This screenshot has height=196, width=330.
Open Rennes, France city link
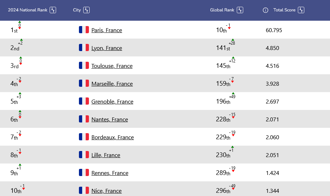point(110,173)
